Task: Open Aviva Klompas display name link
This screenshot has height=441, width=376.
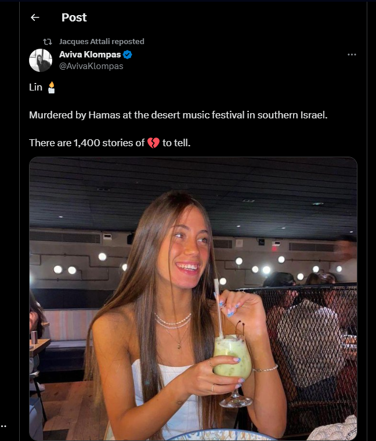Action: (89, 55)
